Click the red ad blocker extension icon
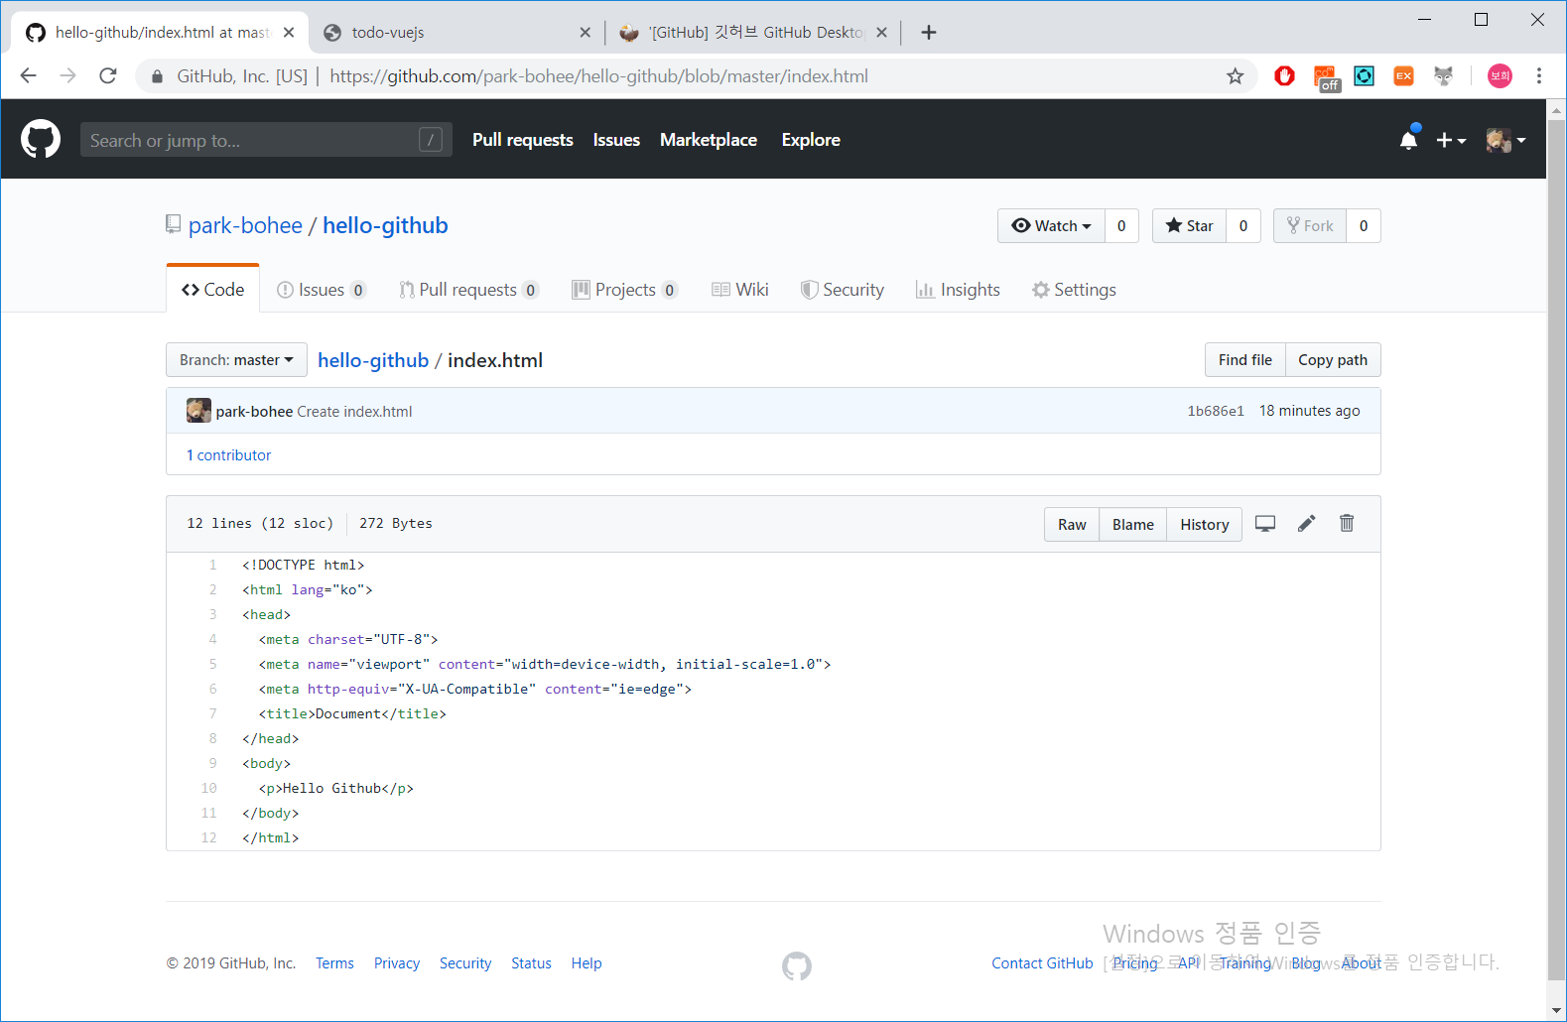The height and width of the screenshot is (1022, 1567). point(1284,76)
